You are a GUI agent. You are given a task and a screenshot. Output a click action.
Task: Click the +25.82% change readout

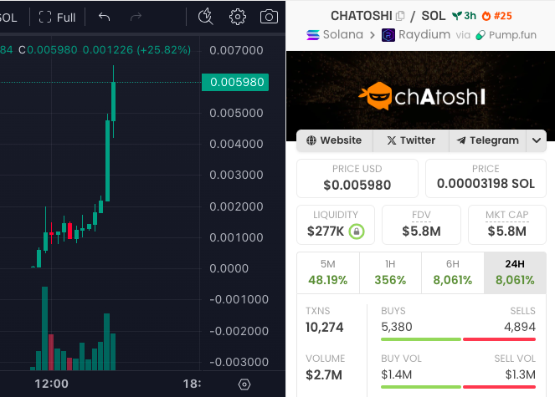pyautogui.click(x=165, y=50)
